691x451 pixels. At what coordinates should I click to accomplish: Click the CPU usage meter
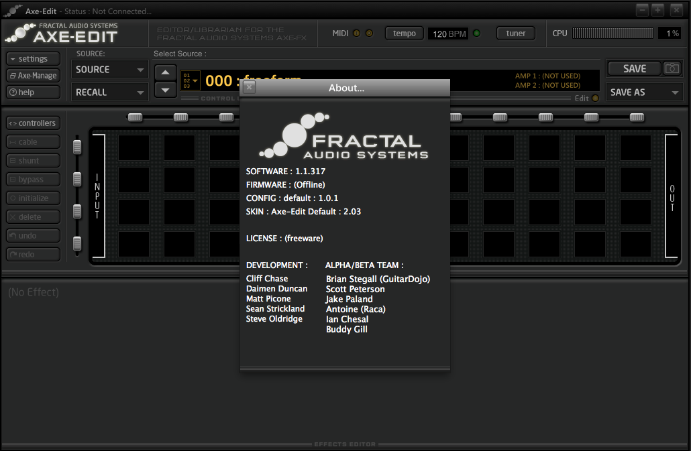613,33
